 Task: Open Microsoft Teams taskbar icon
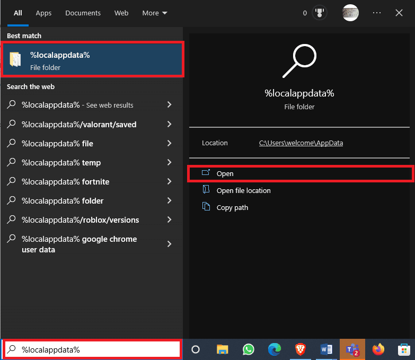[x=352, y=349]
